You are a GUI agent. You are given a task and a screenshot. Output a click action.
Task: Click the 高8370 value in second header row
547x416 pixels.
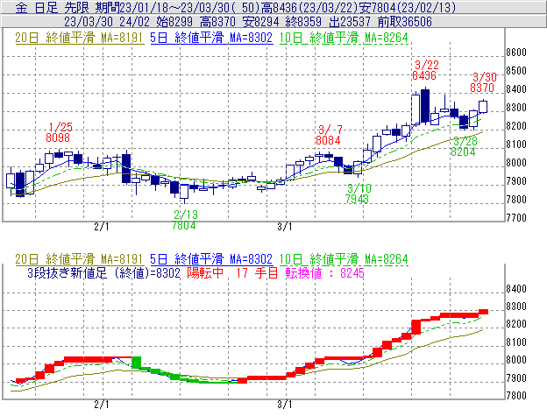click(x=218, y=22)
